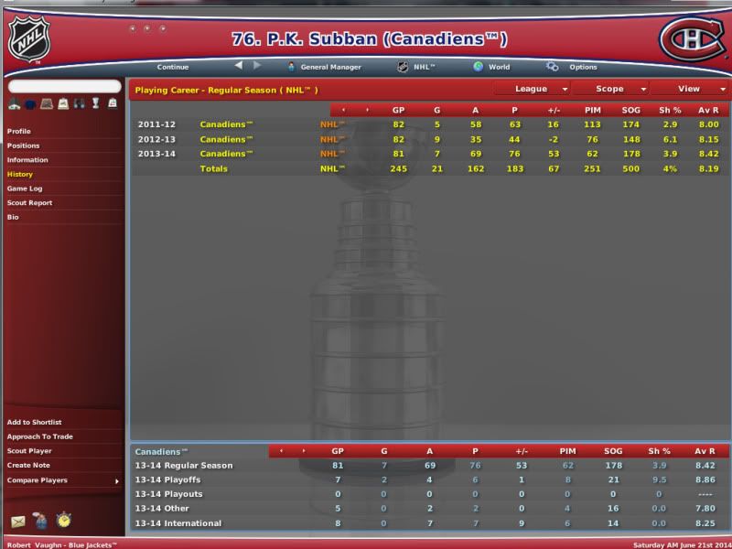
Task: Select the History section
Action: [19, 174]
